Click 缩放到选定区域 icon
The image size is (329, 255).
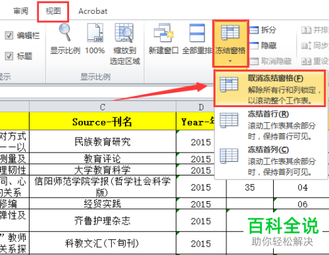coord(124,33)
